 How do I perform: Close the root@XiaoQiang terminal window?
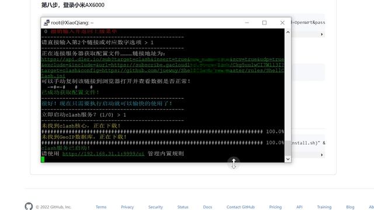tap(282, 23)
